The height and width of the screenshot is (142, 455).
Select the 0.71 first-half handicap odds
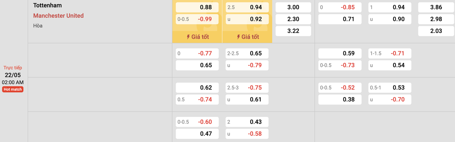tap(339, 19)
